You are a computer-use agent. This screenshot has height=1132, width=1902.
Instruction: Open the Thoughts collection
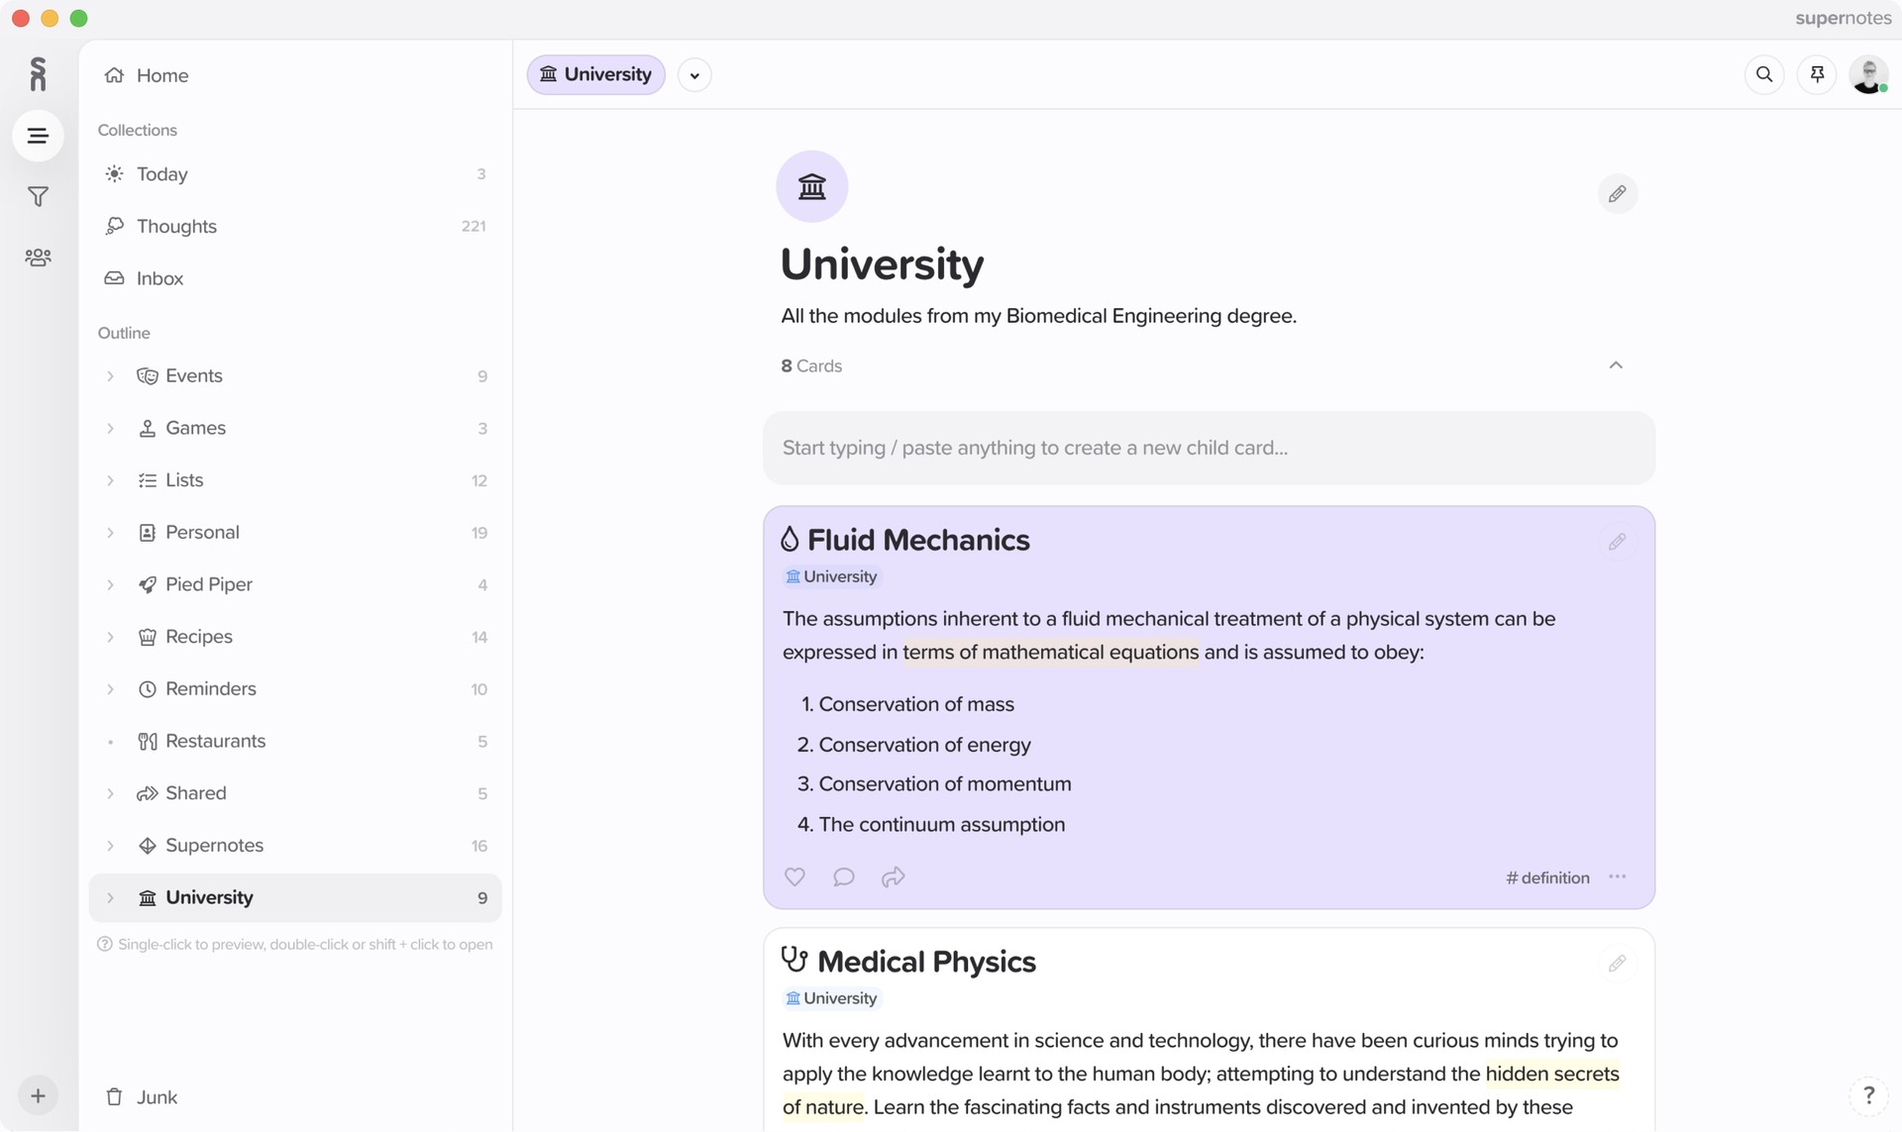[x=176, y=226]
